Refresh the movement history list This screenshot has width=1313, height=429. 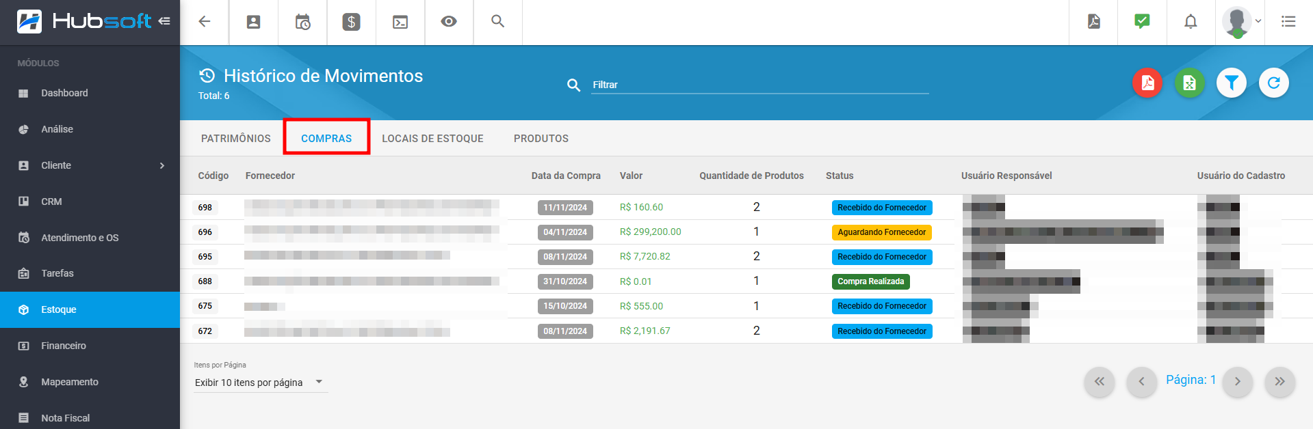1273,83
